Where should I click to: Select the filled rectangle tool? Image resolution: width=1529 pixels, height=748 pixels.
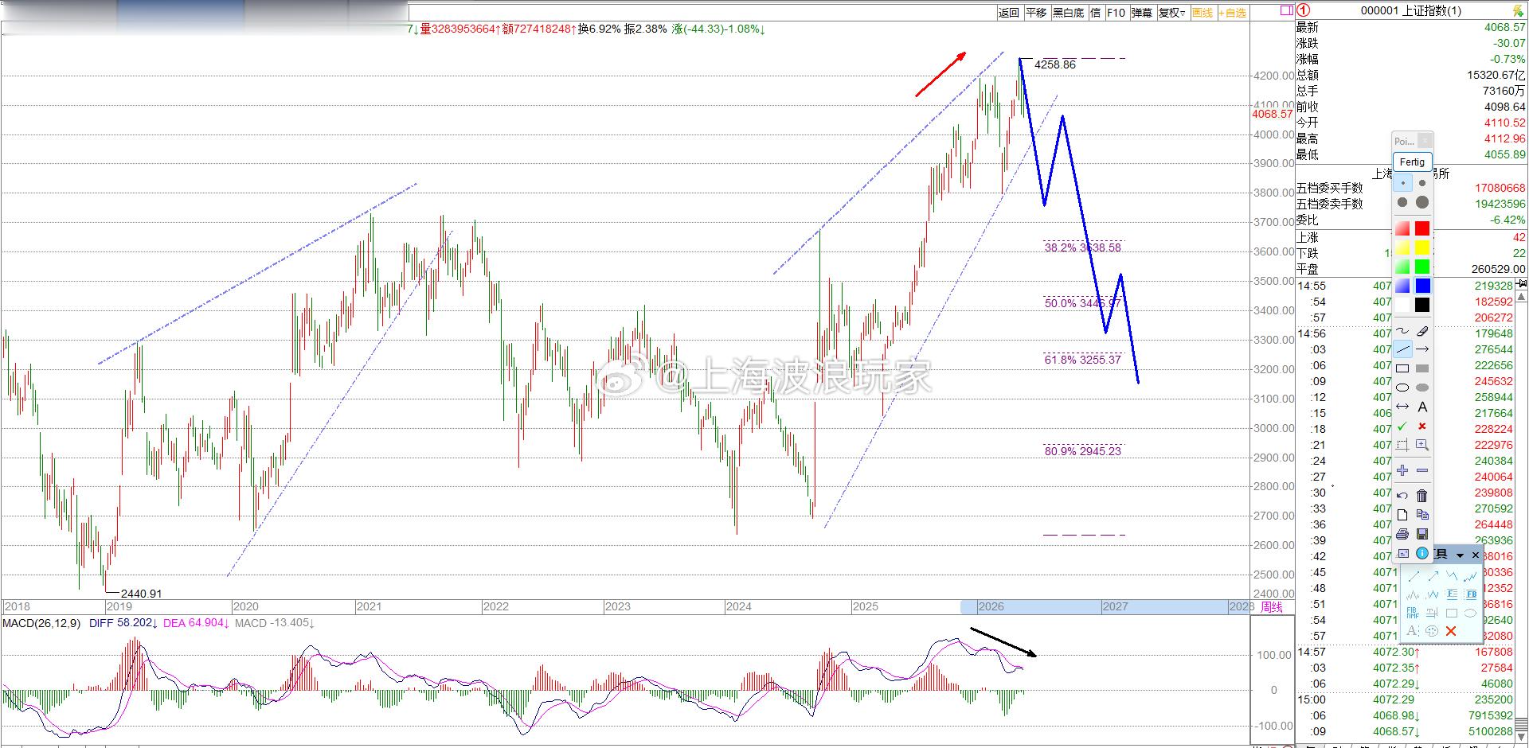tap(1422, 368)
